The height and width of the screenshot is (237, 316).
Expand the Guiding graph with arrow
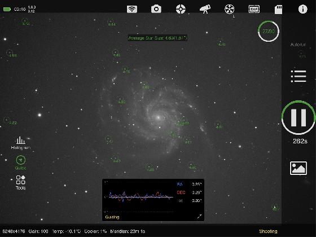click(199, 217)
